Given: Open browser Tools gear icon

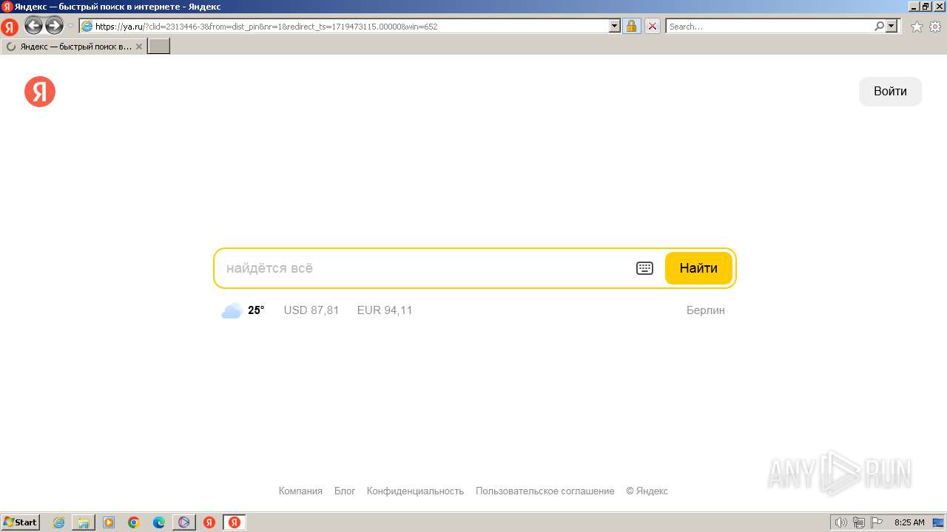Looking at the screenshot, I should pyautogui.click(x=935, y=27).
